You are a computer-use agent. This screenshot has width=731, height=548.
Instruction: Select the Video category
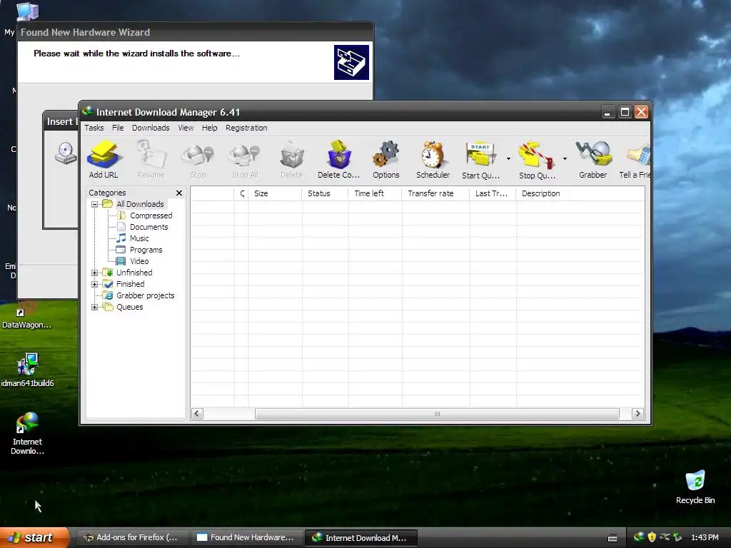pyautogui.click(x=139, y=261)
